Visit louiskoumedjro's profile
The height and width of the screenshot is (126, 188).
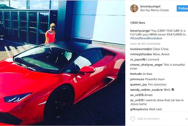141,49
